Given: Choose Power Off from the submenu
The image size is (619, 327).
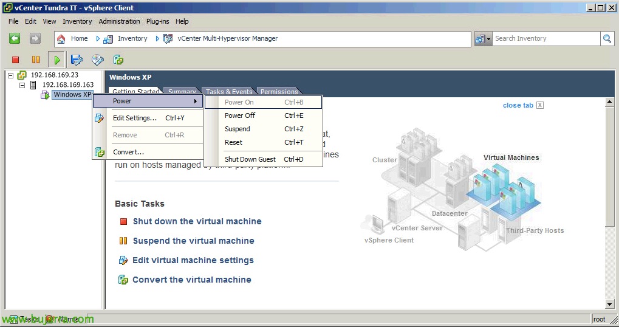Looking at the screenshot, I should [264, 115].
